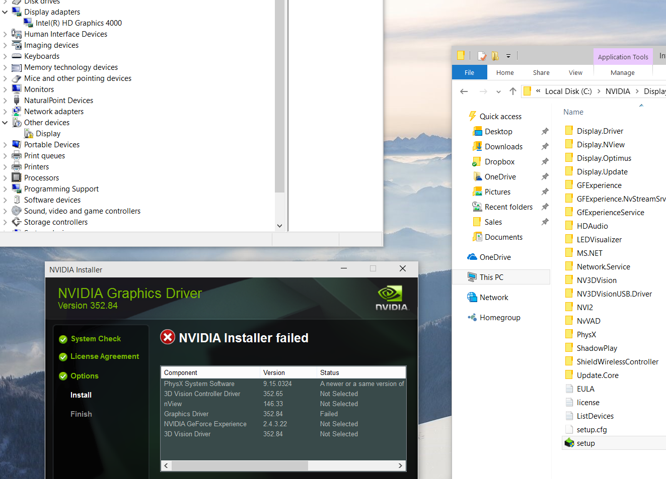
Task: Click installer horizontal scrollbar thumb
Action: click(x=240, y=466)
